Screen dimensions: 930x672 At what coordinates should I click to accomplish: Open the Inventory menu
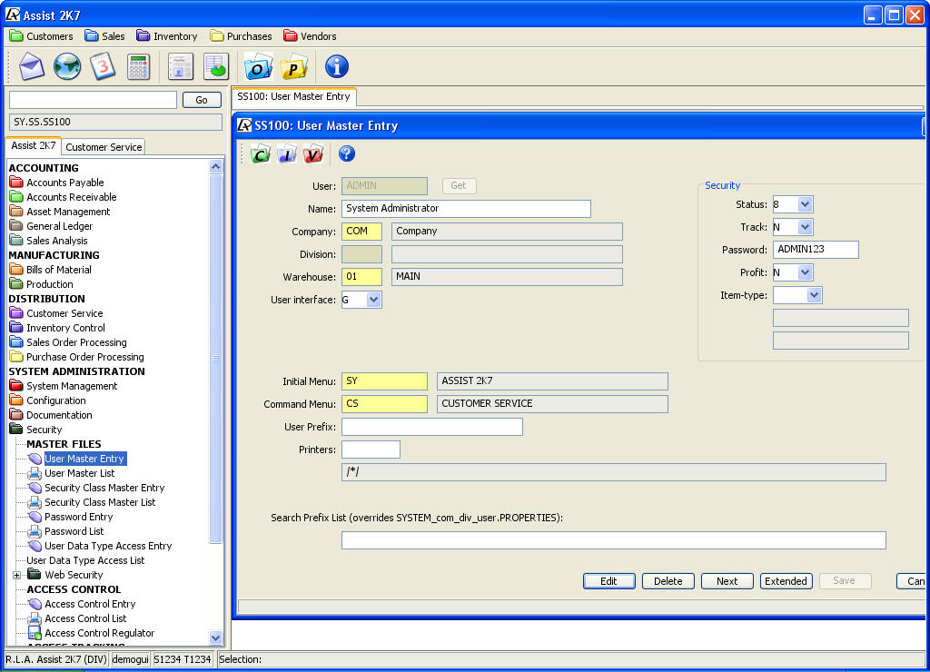tap(167, 36)
